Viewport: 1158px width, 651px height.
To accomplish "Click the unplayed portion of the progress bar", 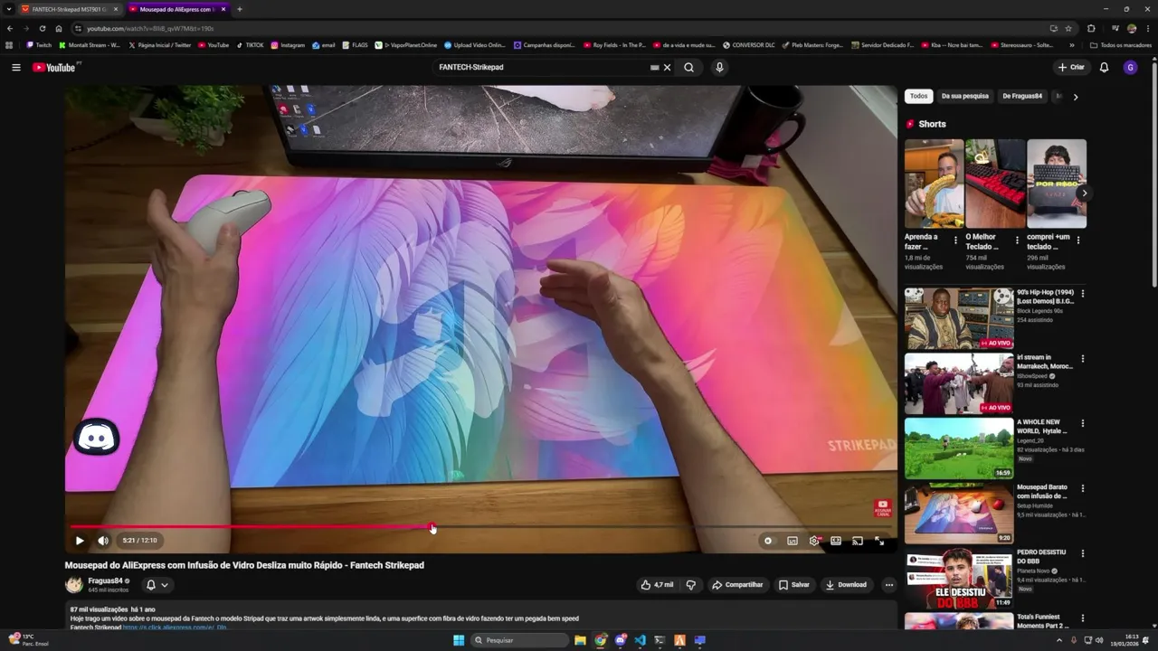I will [x=662, y=526].
